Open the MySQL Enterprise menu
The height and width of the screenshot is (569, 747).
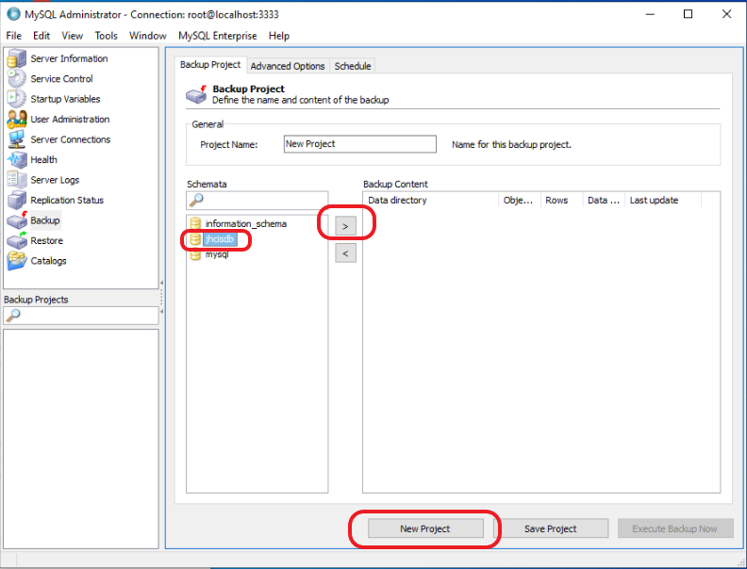(217, 36)
